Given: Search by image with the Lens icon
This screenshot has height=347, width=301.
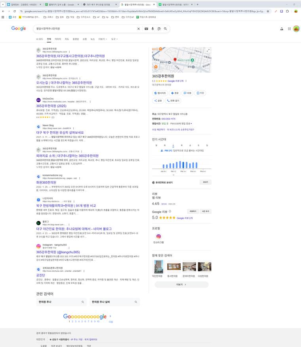Looking at the screenshot, I should 159,29.
